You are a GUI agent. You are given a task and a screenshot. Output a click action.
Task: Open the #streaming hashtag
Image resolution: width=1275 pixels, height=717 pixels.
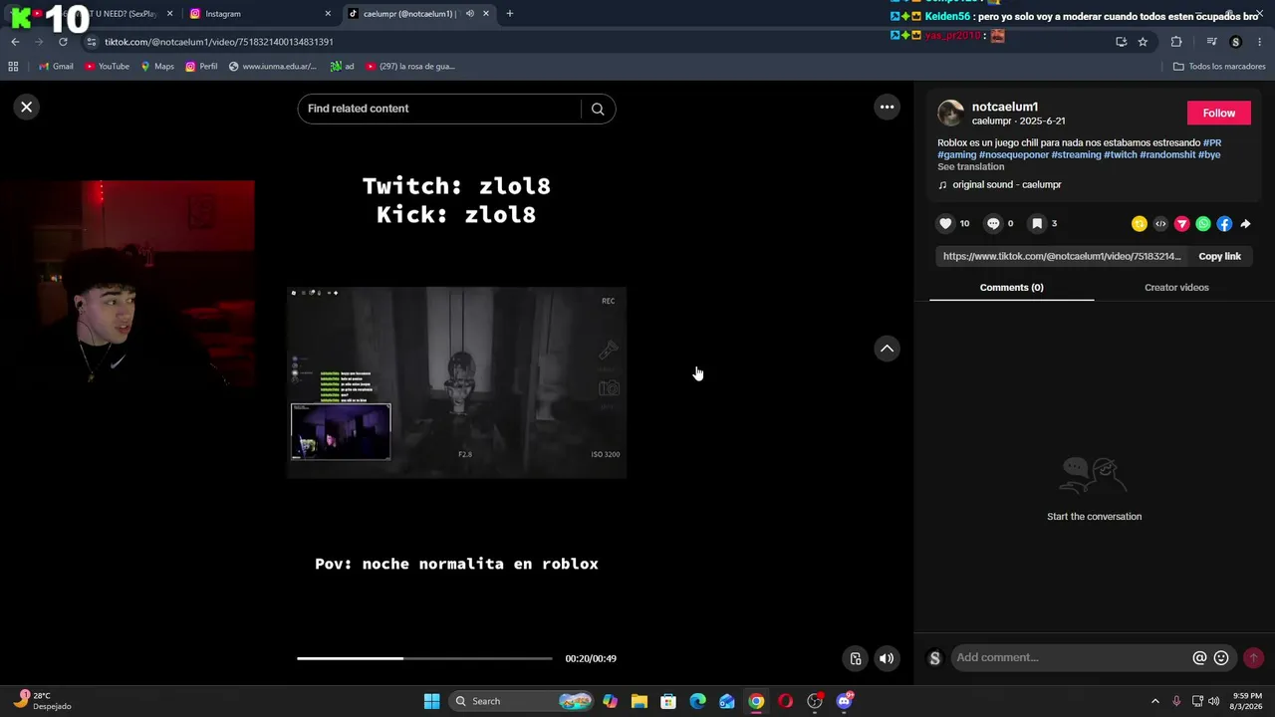pyautogui.click(x=1076, y=154)
